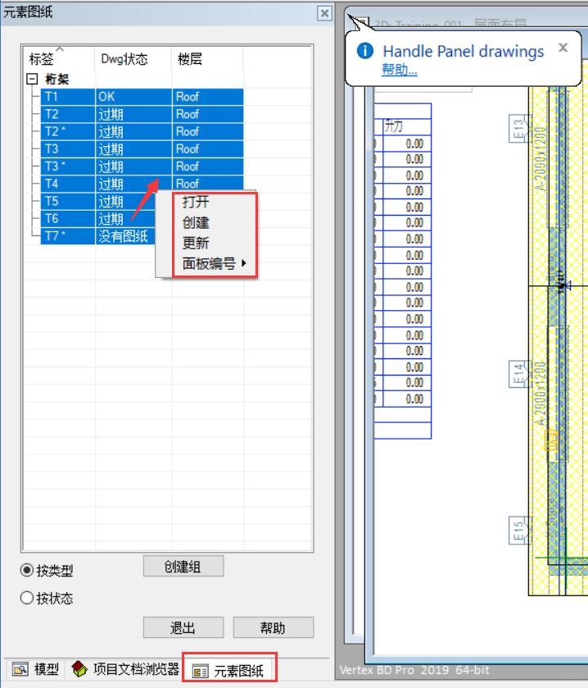The image size is (588, 688).
Task: Click the OK status cell of T1
Action: pos(133,97)
